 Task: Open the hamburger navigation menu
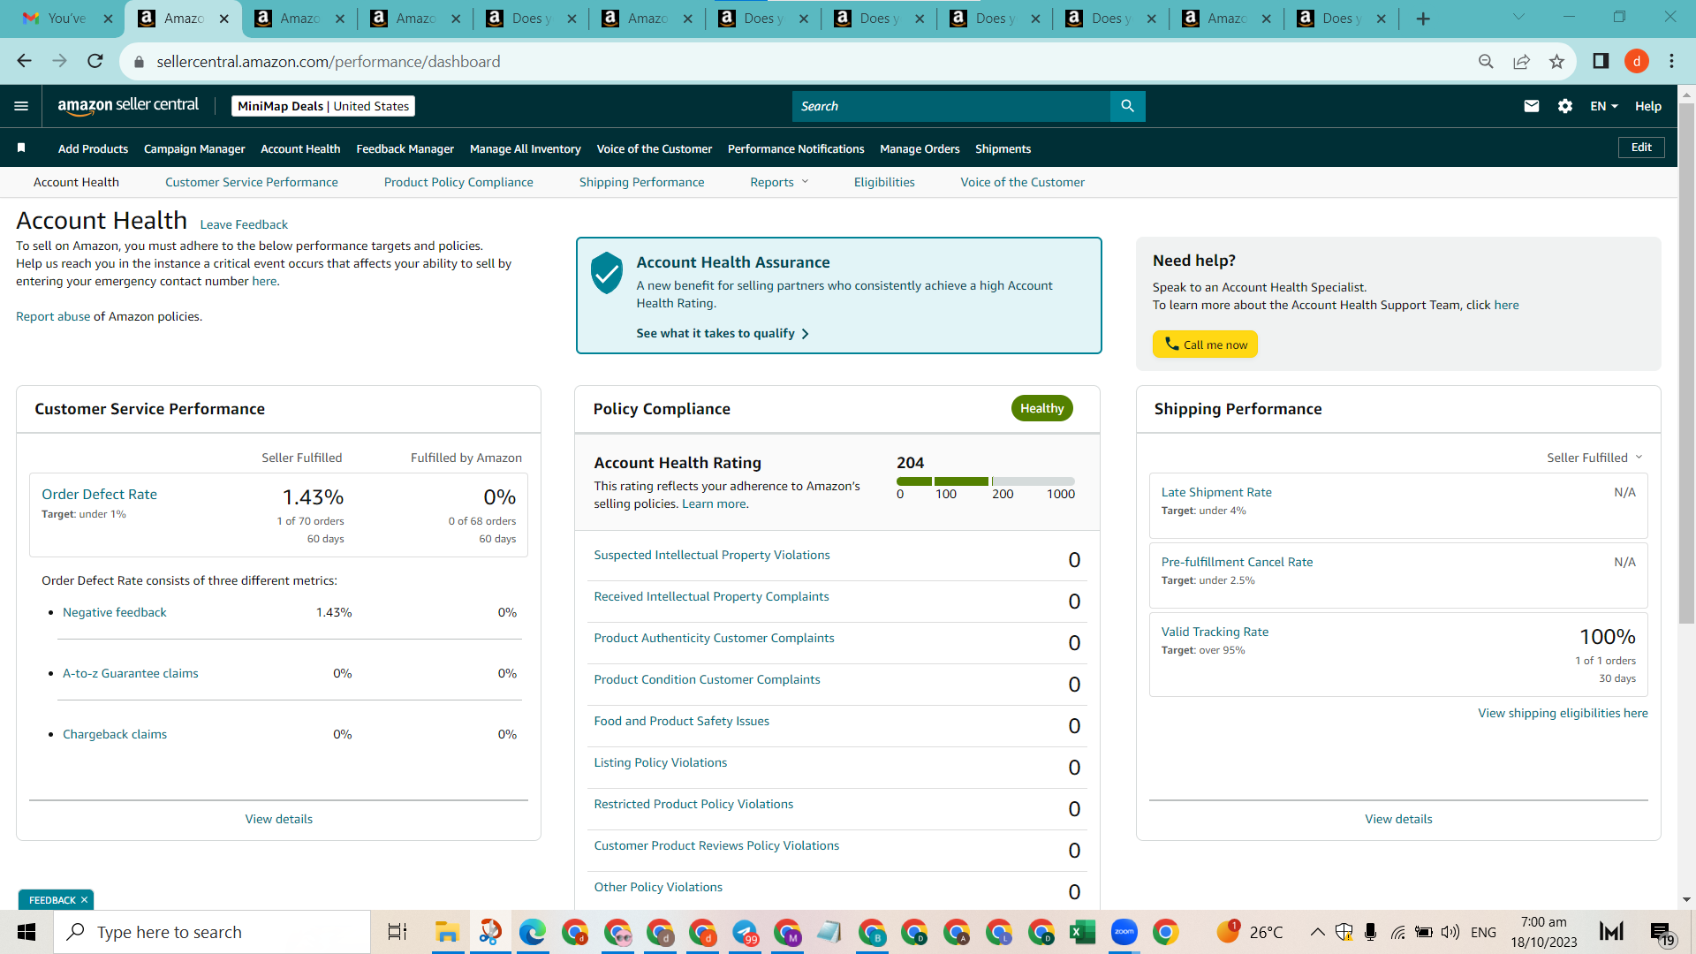pyautogui.click(x=21, y=106)
